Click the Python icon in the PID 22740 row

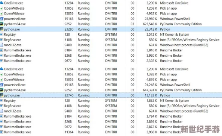click(1, 95)
